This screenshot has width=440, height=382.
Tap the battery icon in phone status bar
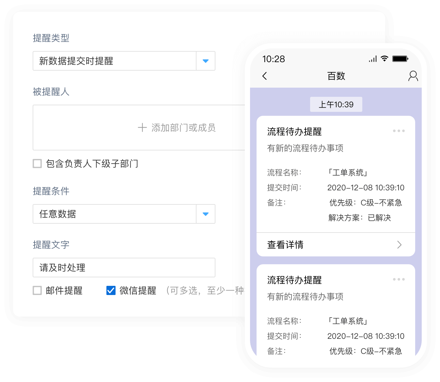coord(400,59)
